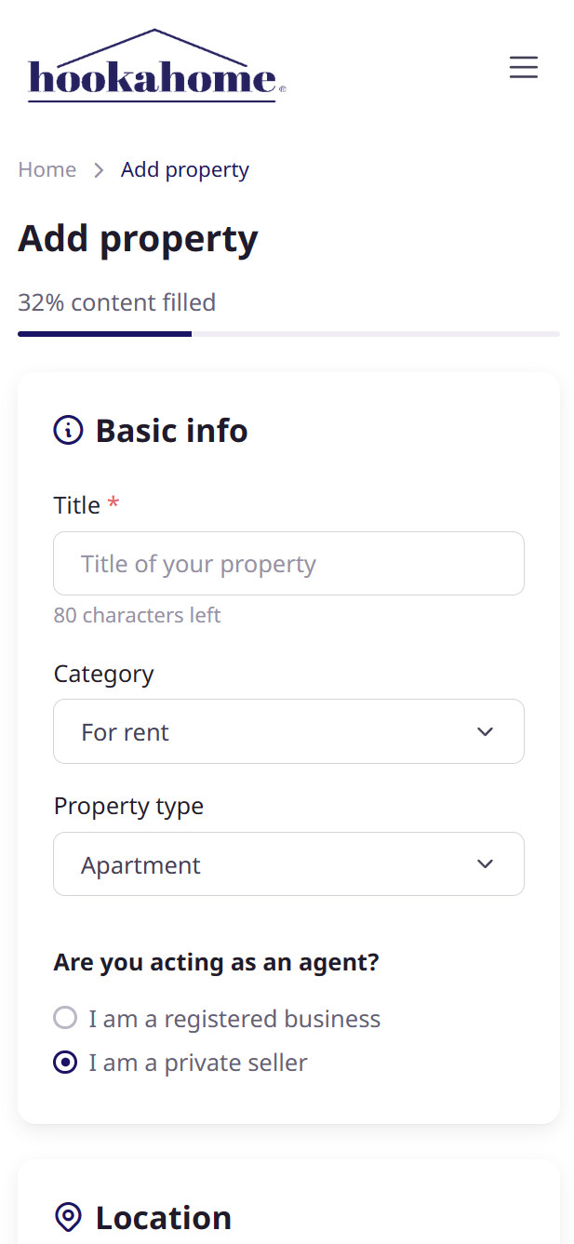Select 'I am a registered business' radio
The width and height of the screenshot is (574, 1244).
[65, 1018]
